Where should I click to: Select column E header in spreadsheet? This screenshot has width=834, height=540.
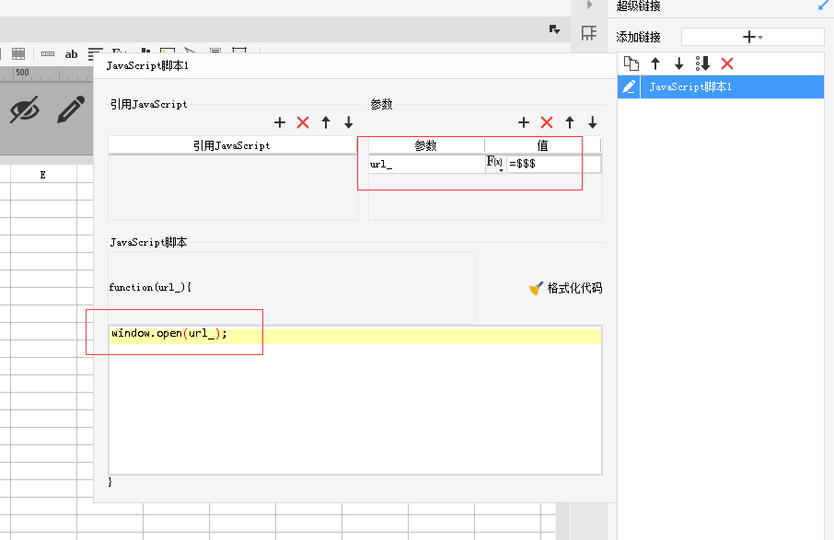(43, 175)
